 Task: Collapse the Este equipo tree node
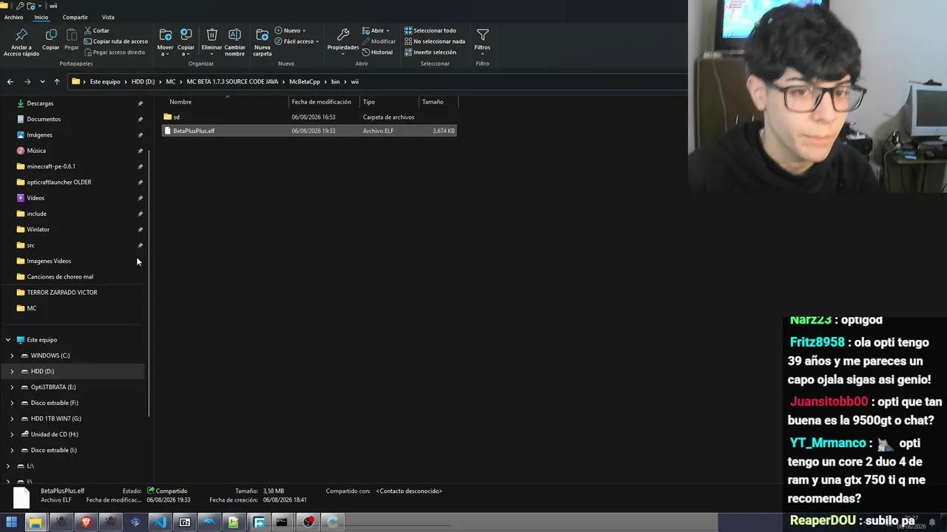8,340
